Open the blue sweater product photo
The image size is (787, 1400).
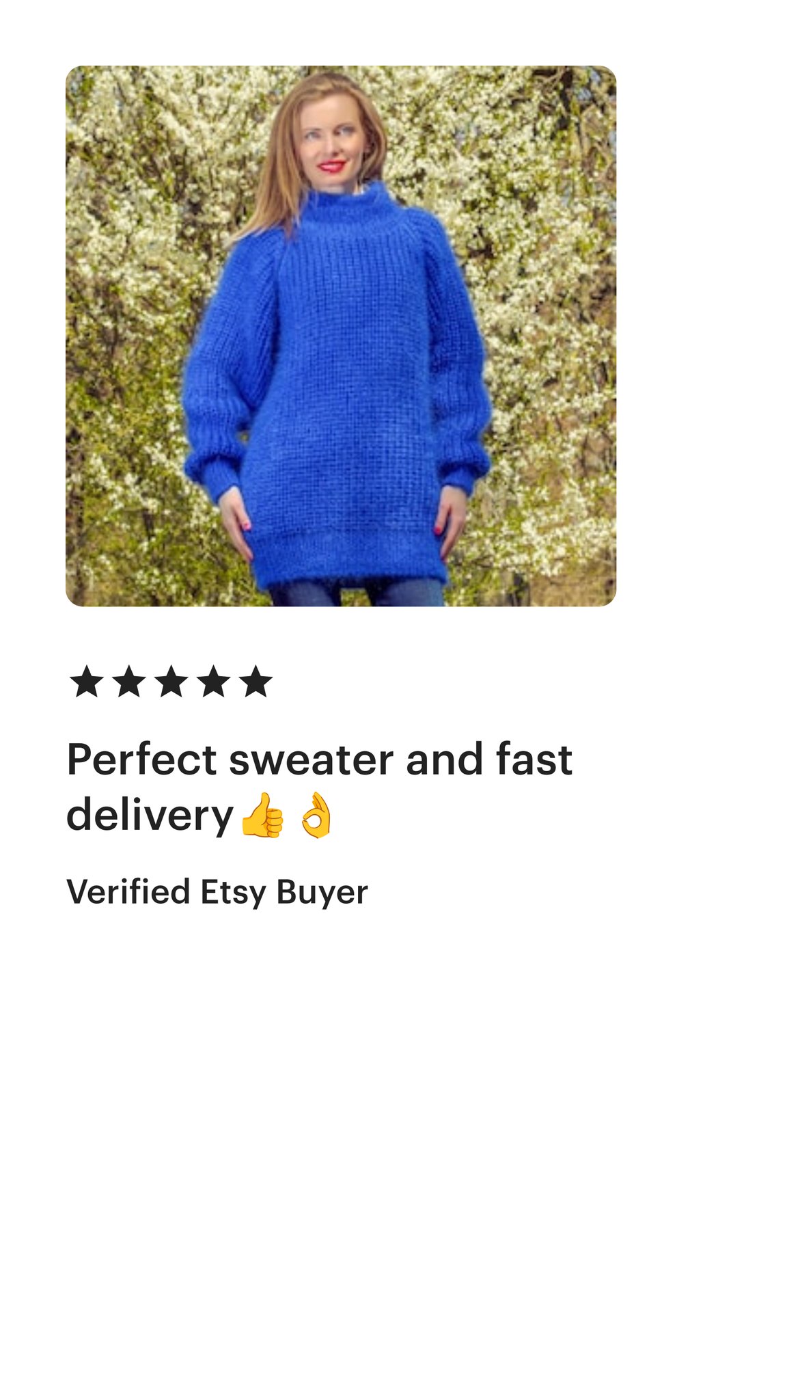tap(341, 336)
